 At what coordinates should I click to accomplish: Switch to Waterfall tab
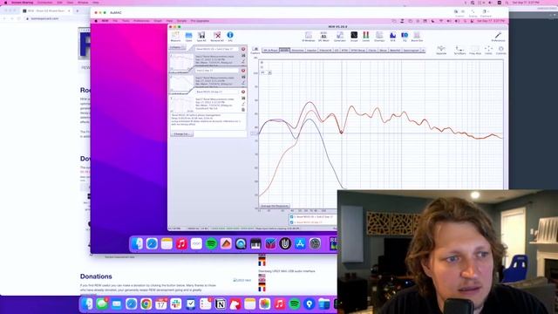click(x=395, y=51)
